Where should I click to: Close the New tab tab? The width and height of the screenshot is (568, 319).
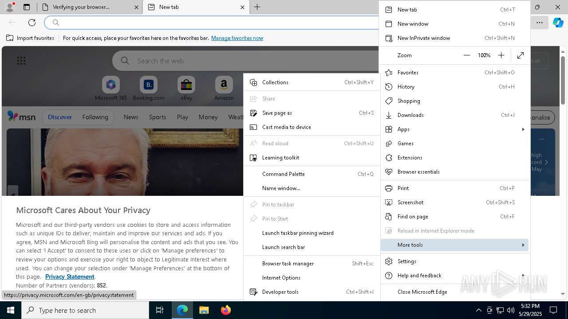[x=242, y=7]
